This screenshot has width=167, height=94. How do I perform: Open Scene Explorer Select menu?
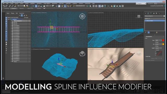point(8,13)
